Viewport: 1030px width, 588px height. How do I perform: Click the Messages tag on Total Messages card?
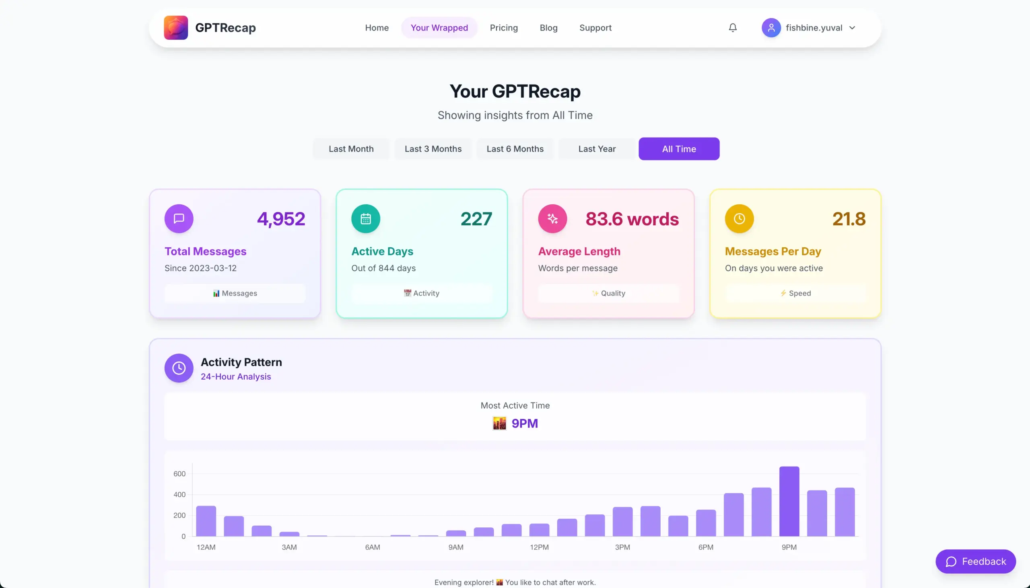[x=235, y=293]
